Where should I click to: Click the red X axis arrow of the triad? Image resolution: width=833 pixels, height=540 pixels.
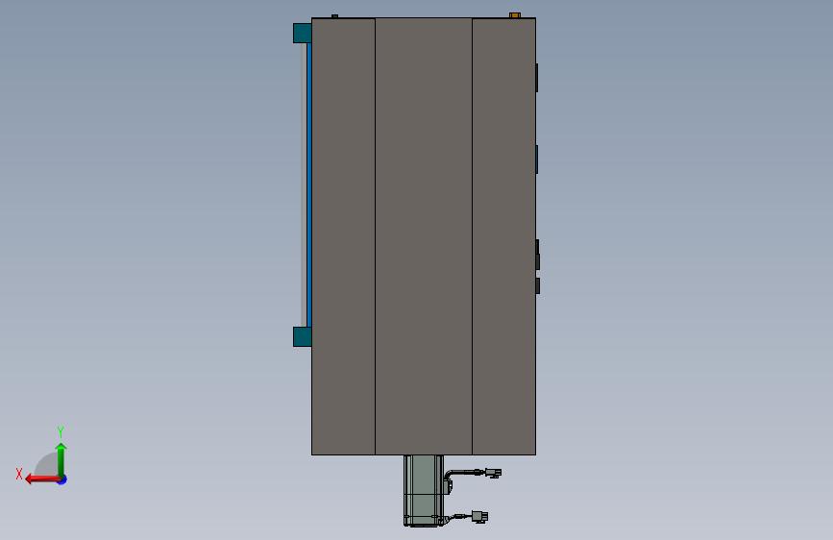tap(42, 479)
